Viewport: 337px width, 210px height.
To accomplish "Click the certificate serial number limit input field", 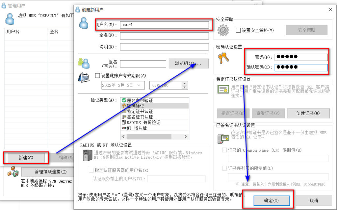I will 278,177.
